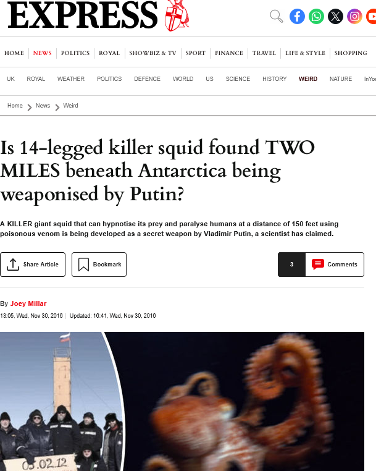
Task: Bookmark this article
Action: tap(99, 265)
